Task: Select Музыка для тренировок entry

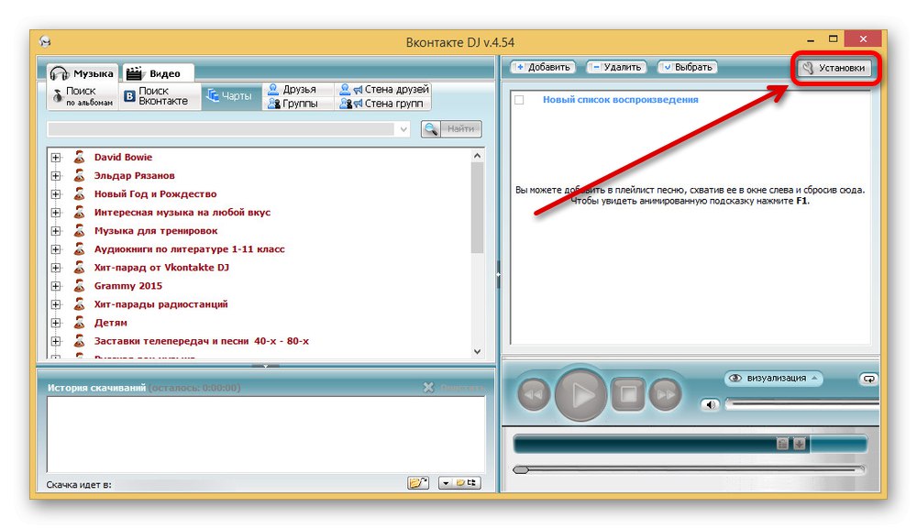Action: [x=156, y=231]
